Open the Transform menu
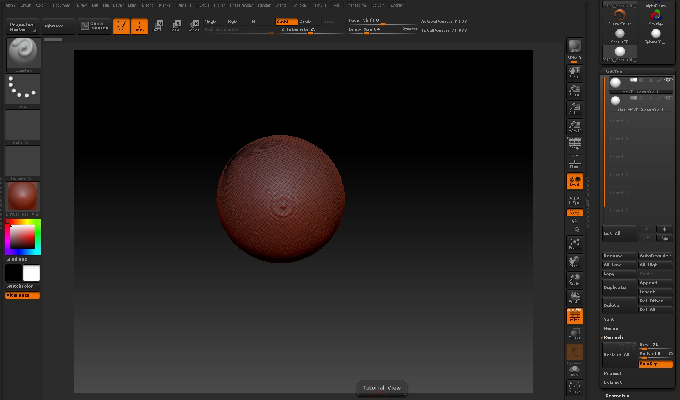This screenshot has width=680, height=400. pos(356,5)
